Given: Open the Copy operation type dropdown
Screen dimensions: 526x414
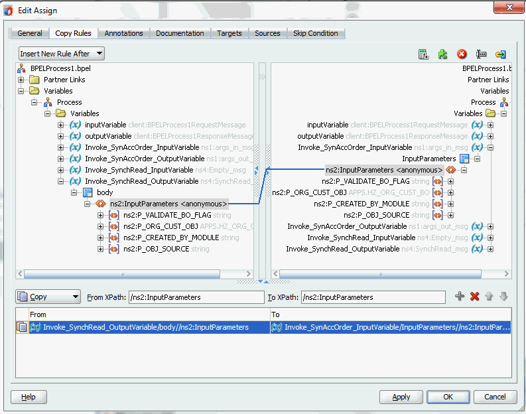Looking at the screenshot, I should click(48, 297).
